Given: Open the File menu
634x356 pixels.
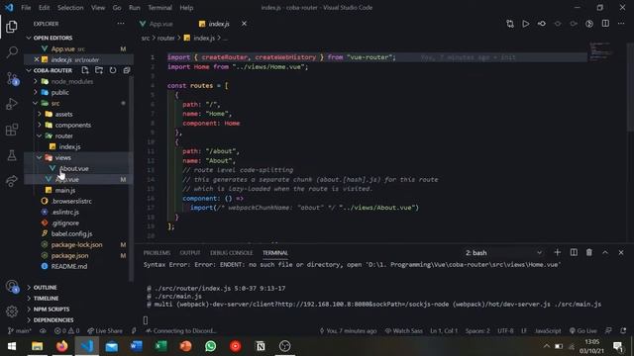Looking at the screenshot, I should point(26,7).
